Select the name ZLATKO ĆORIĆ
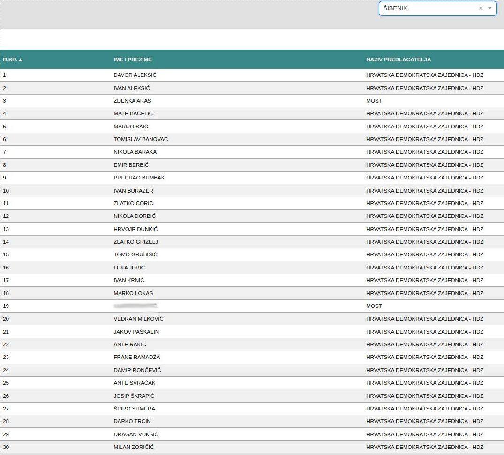The height and width of the screenshot is (455, 504). [133, 203]
